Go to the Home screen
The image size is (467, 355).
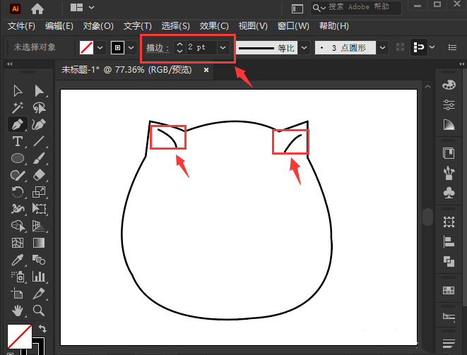click(x=37, y=8)
